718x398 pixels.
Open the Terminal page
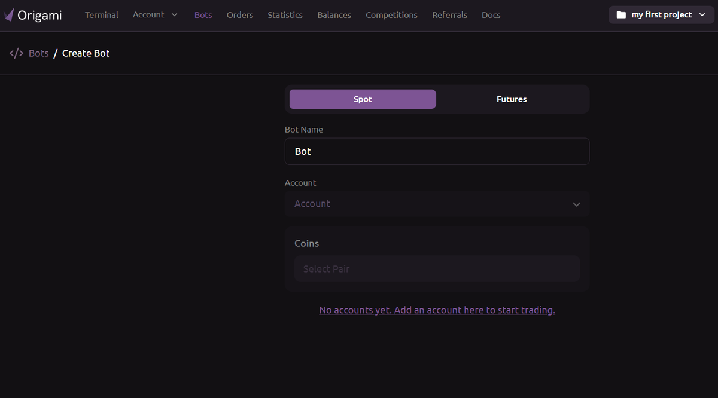tap(101, 15)
